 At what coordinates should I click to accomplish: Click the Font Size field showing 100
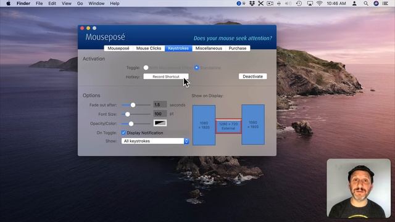160,113
